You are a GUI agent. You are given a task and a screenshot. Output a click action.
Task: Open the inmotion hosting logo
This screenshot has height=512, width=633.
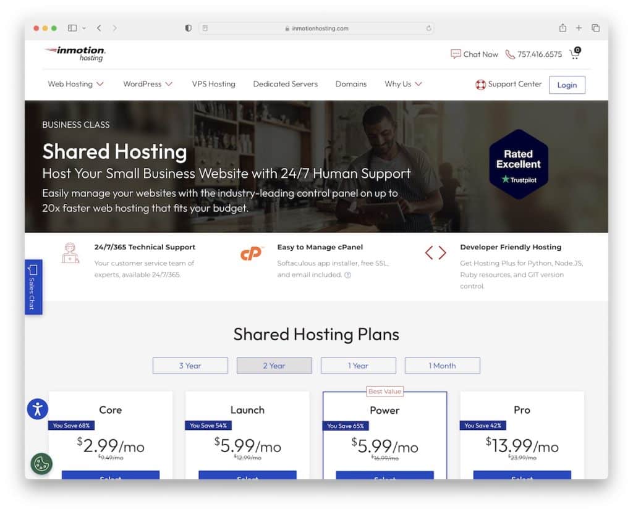click(x=75, y=54)
